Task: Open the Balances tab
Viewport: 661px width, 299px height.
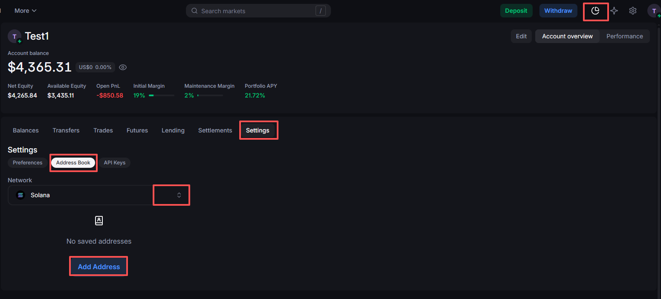Action: click(26, 130)
